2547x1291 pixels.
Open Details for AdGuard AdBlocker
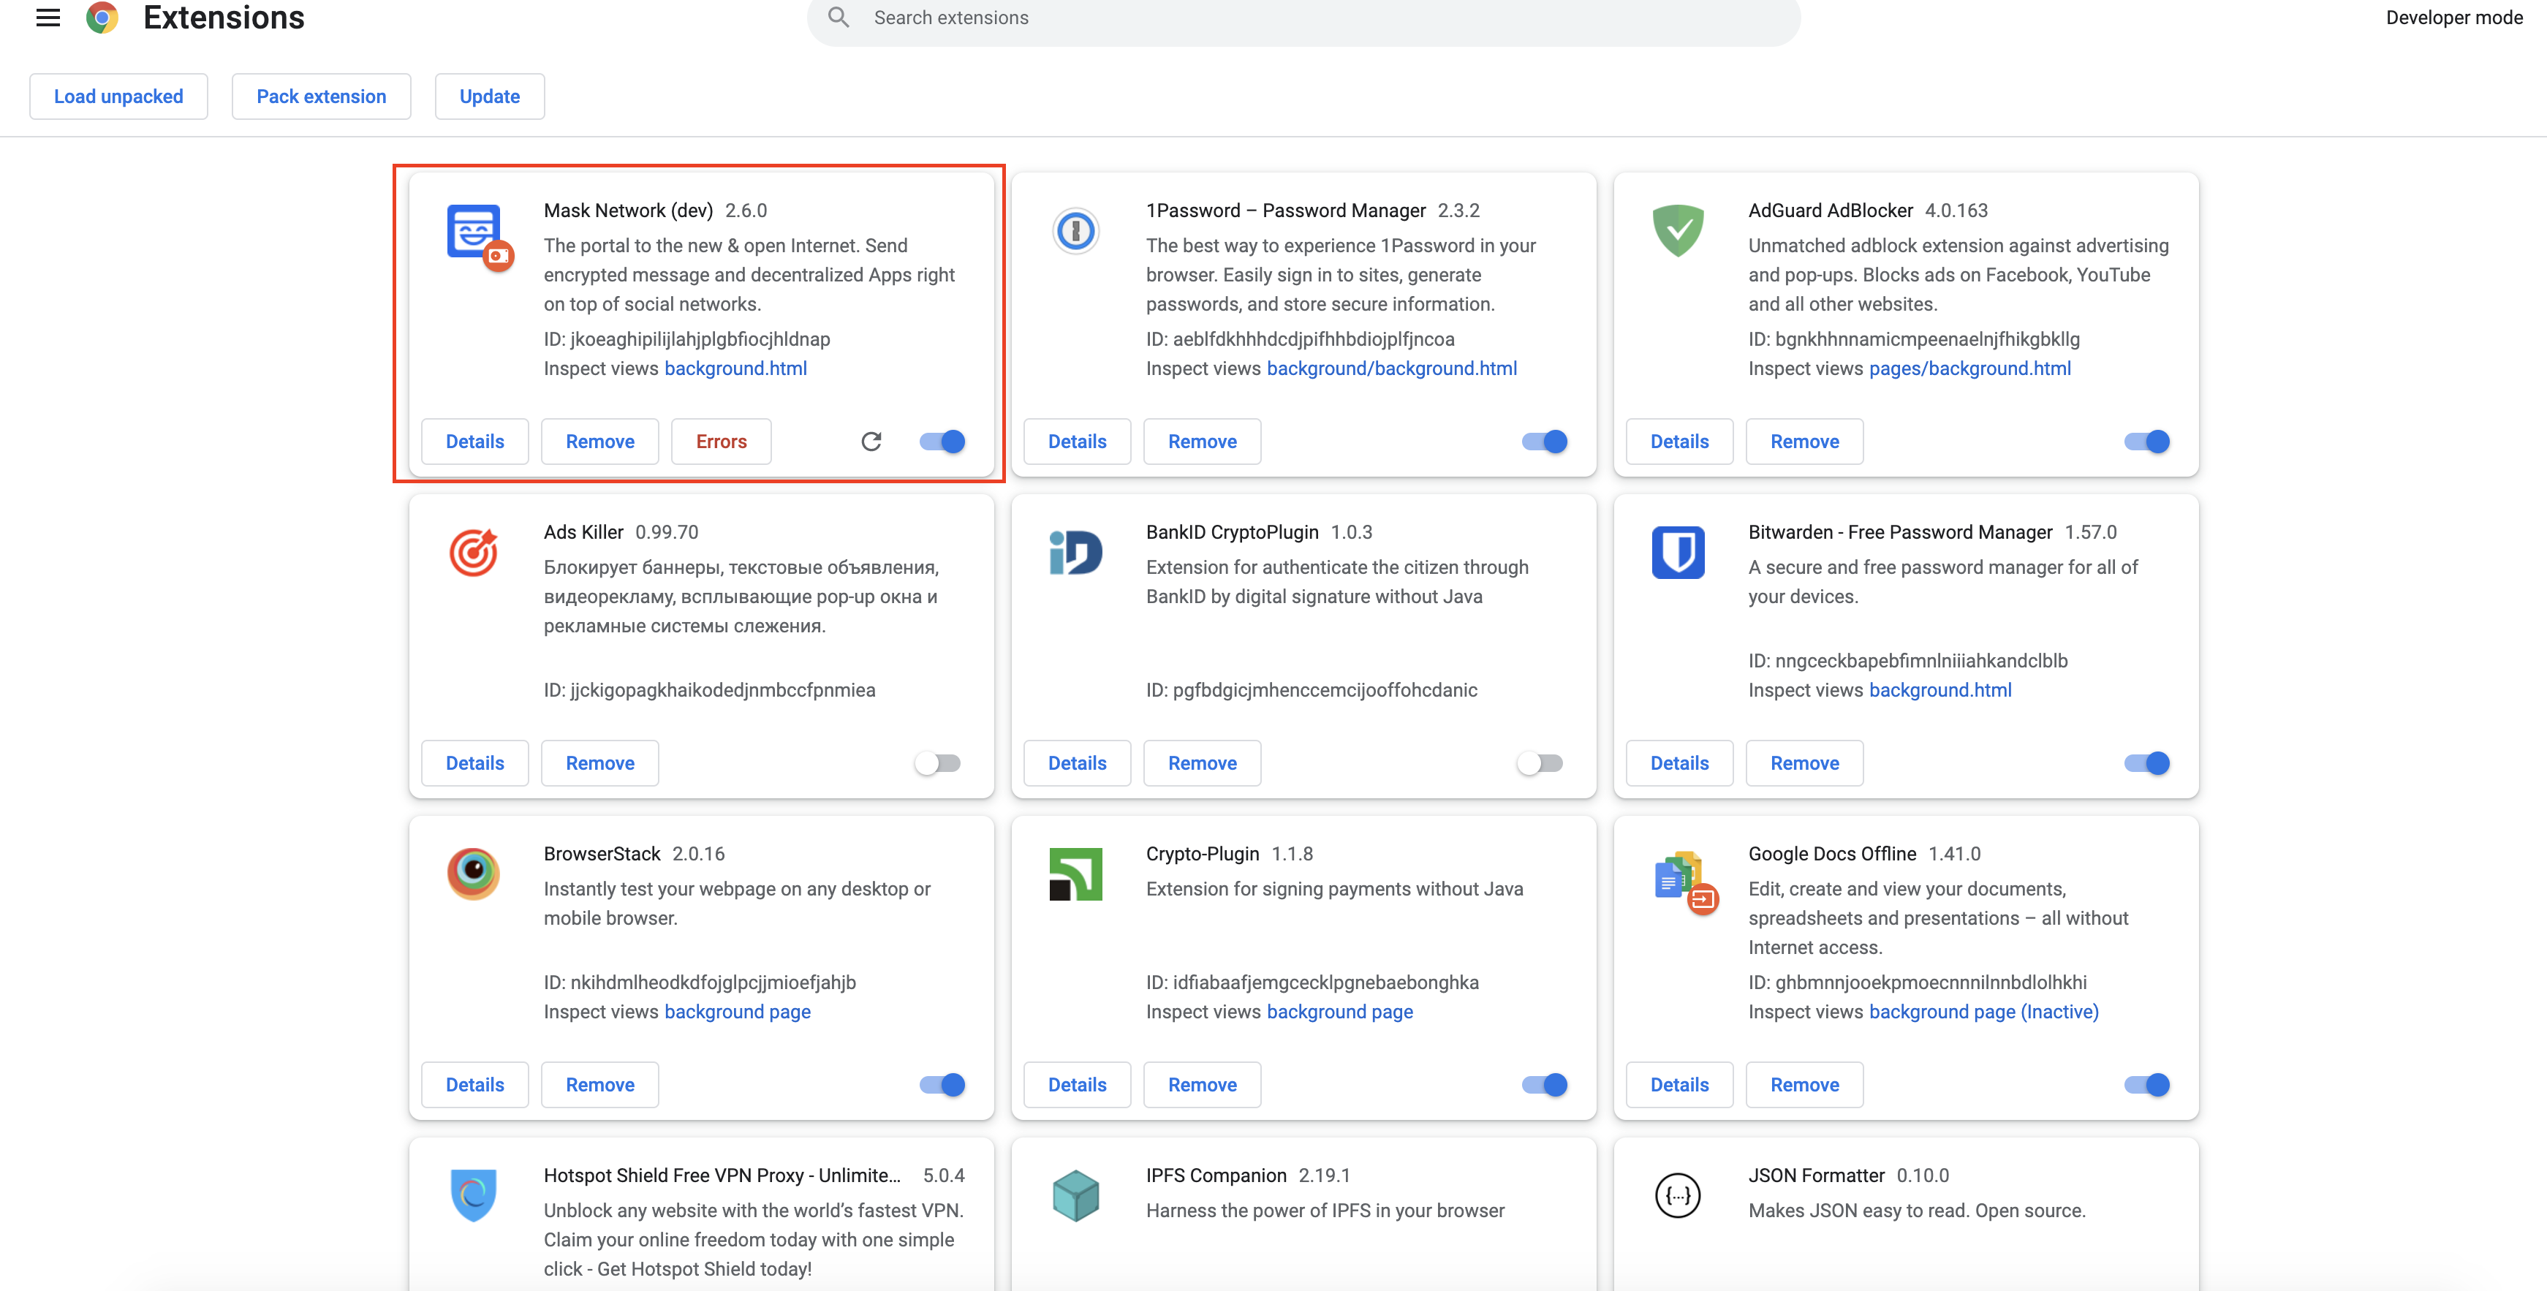(x=1679, y=441)
